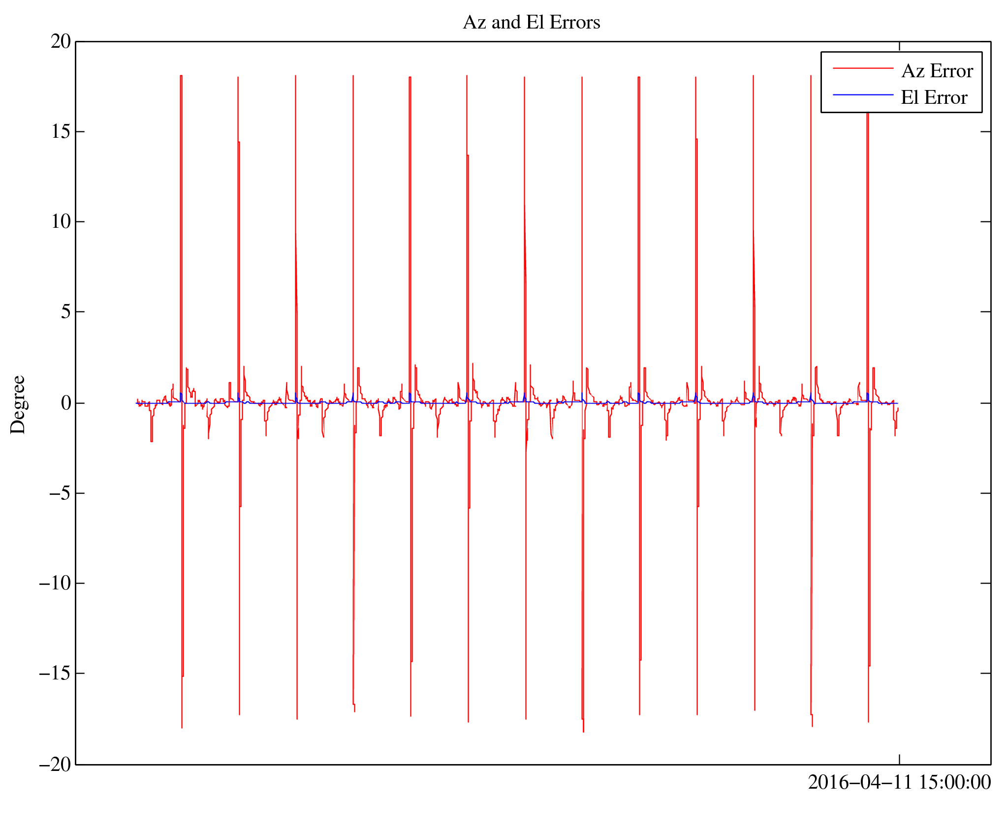
Task: Click the 5 y-axis tick label
Action: (x=66, y=312)
